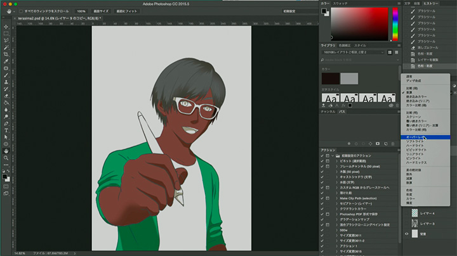Click inside the color picker field

(359, 24)
